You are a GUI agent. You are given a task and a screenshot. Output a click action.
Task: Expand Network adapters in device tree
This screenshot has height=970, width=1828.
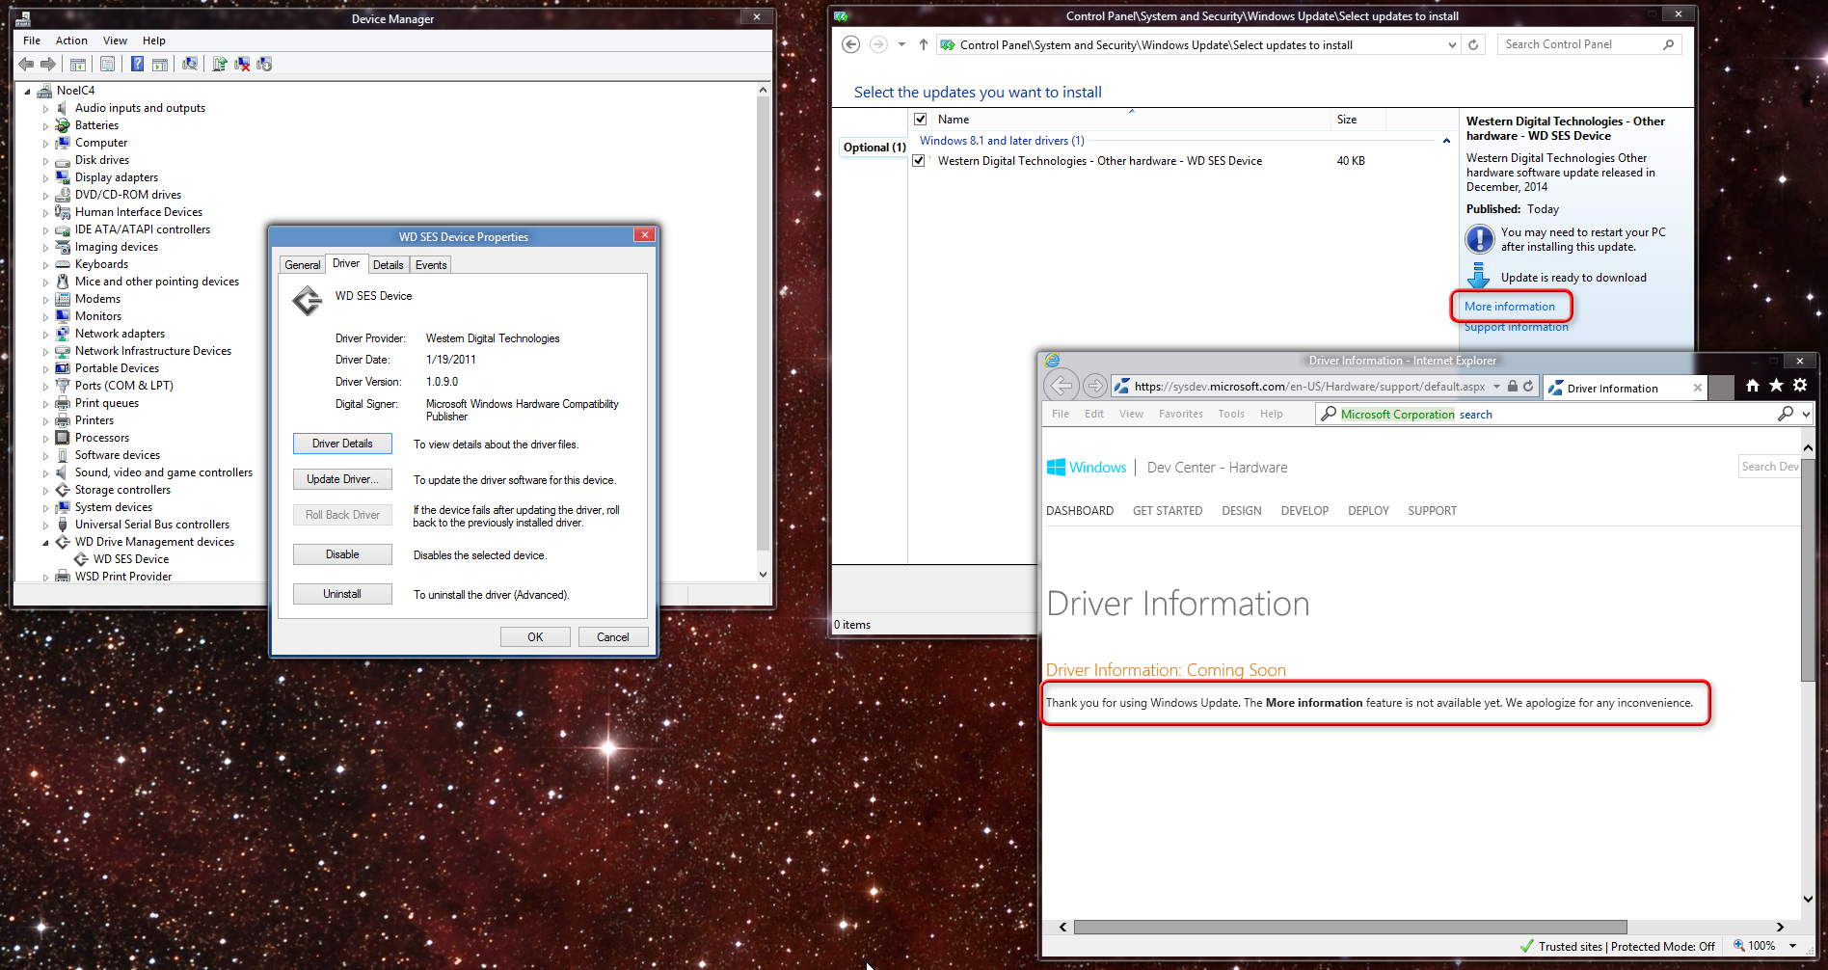pos(45,335)
